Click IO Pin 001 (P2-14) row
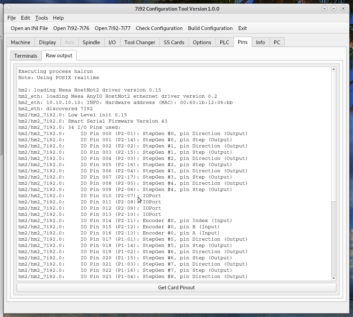353x317 pixels. [125, 140]
